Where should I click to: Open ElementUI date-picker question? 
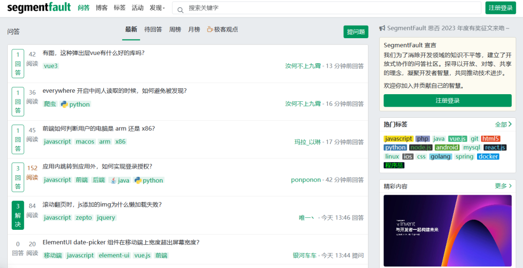(x=121, y=242)
